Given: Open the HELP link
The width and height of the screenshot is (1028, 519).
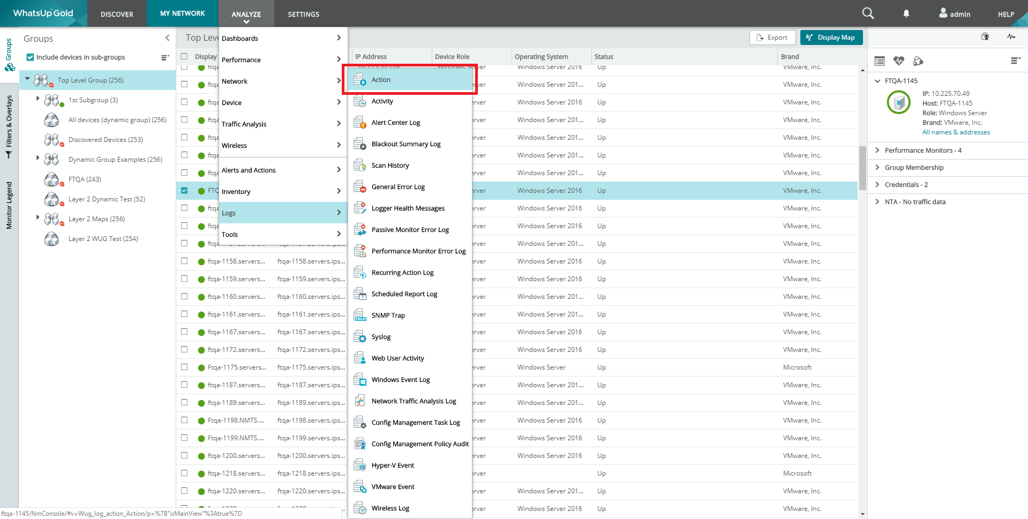Looking at the screenshot, I should click(x=1006, y=14).
